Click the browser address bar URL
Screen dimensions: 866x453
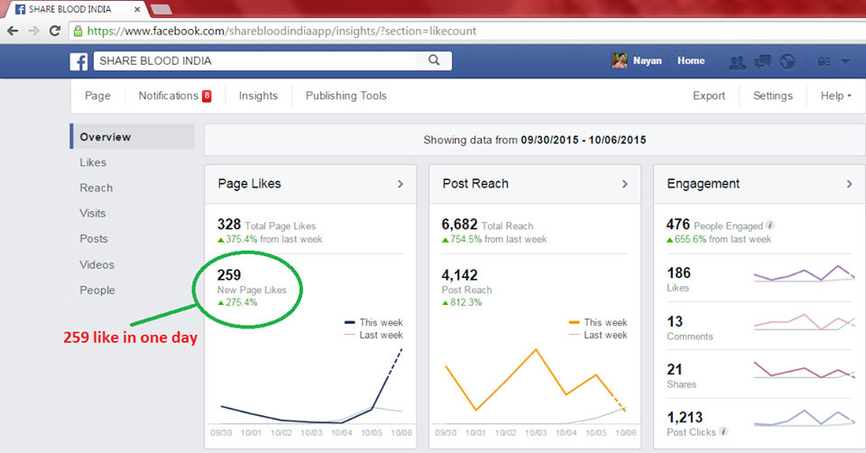[x=281, y=31]
